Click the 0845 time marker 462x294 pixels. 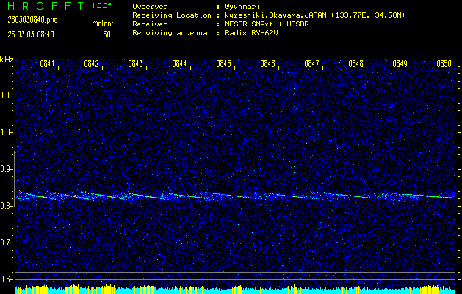click(223, 64)
